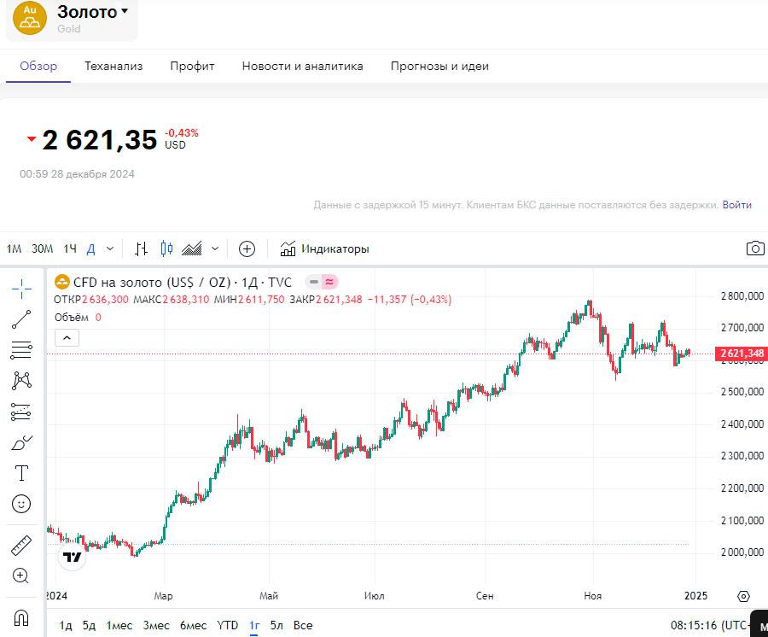This screenshot has height=637, width=768.
Task: Select the crosshair cursor tool
Action: point(22,288)
